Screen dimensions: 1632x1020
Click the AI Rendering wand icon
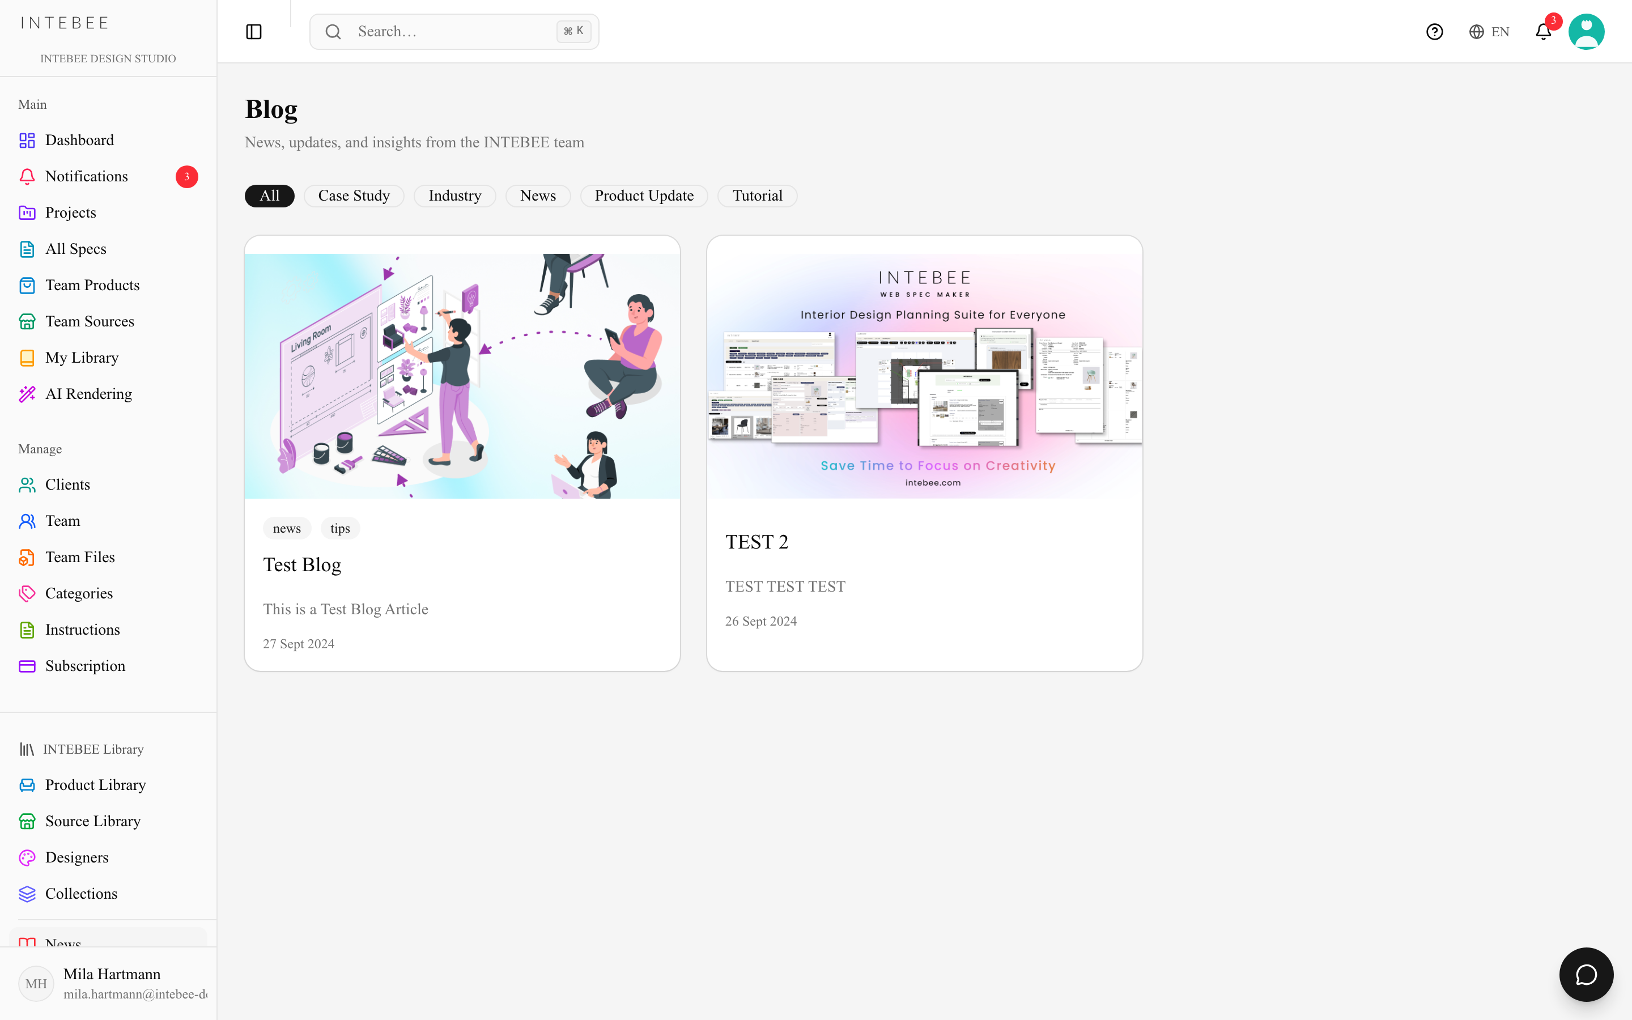coord(27,394)
